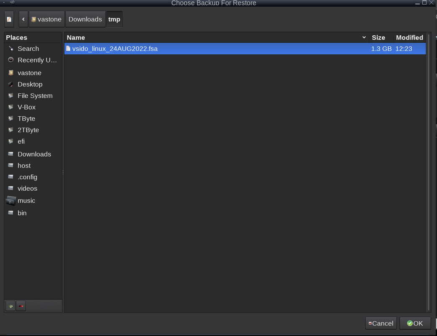Click the host folder icon
This screenshot has width=437, height=336.
click(11, 165)
